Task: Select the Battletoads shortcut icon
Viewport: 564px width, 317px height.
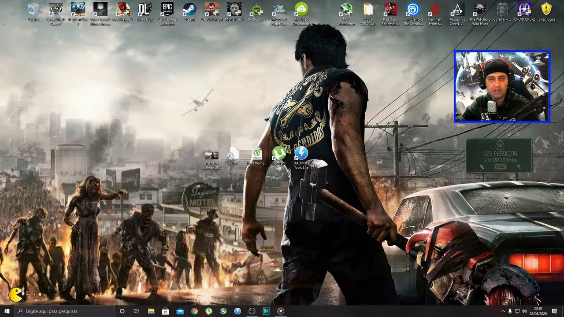Action: [x=256, y=13]
